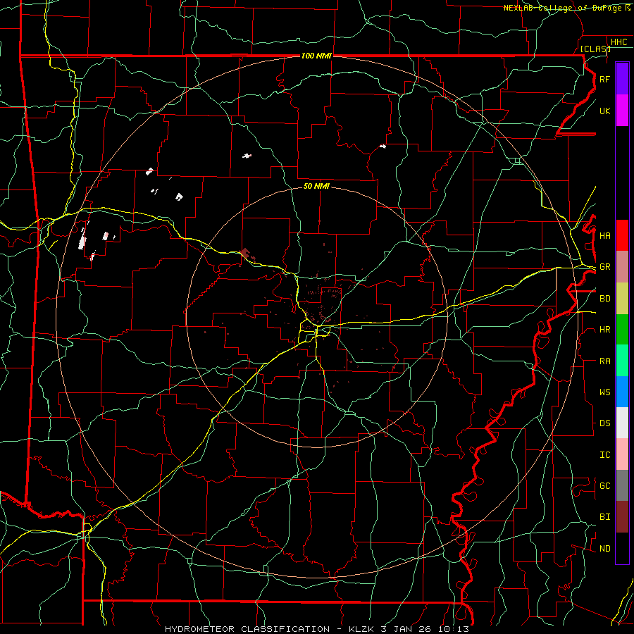Click the GR legend label
This screenshot has height=634, width=634.
tap(604, 267)
